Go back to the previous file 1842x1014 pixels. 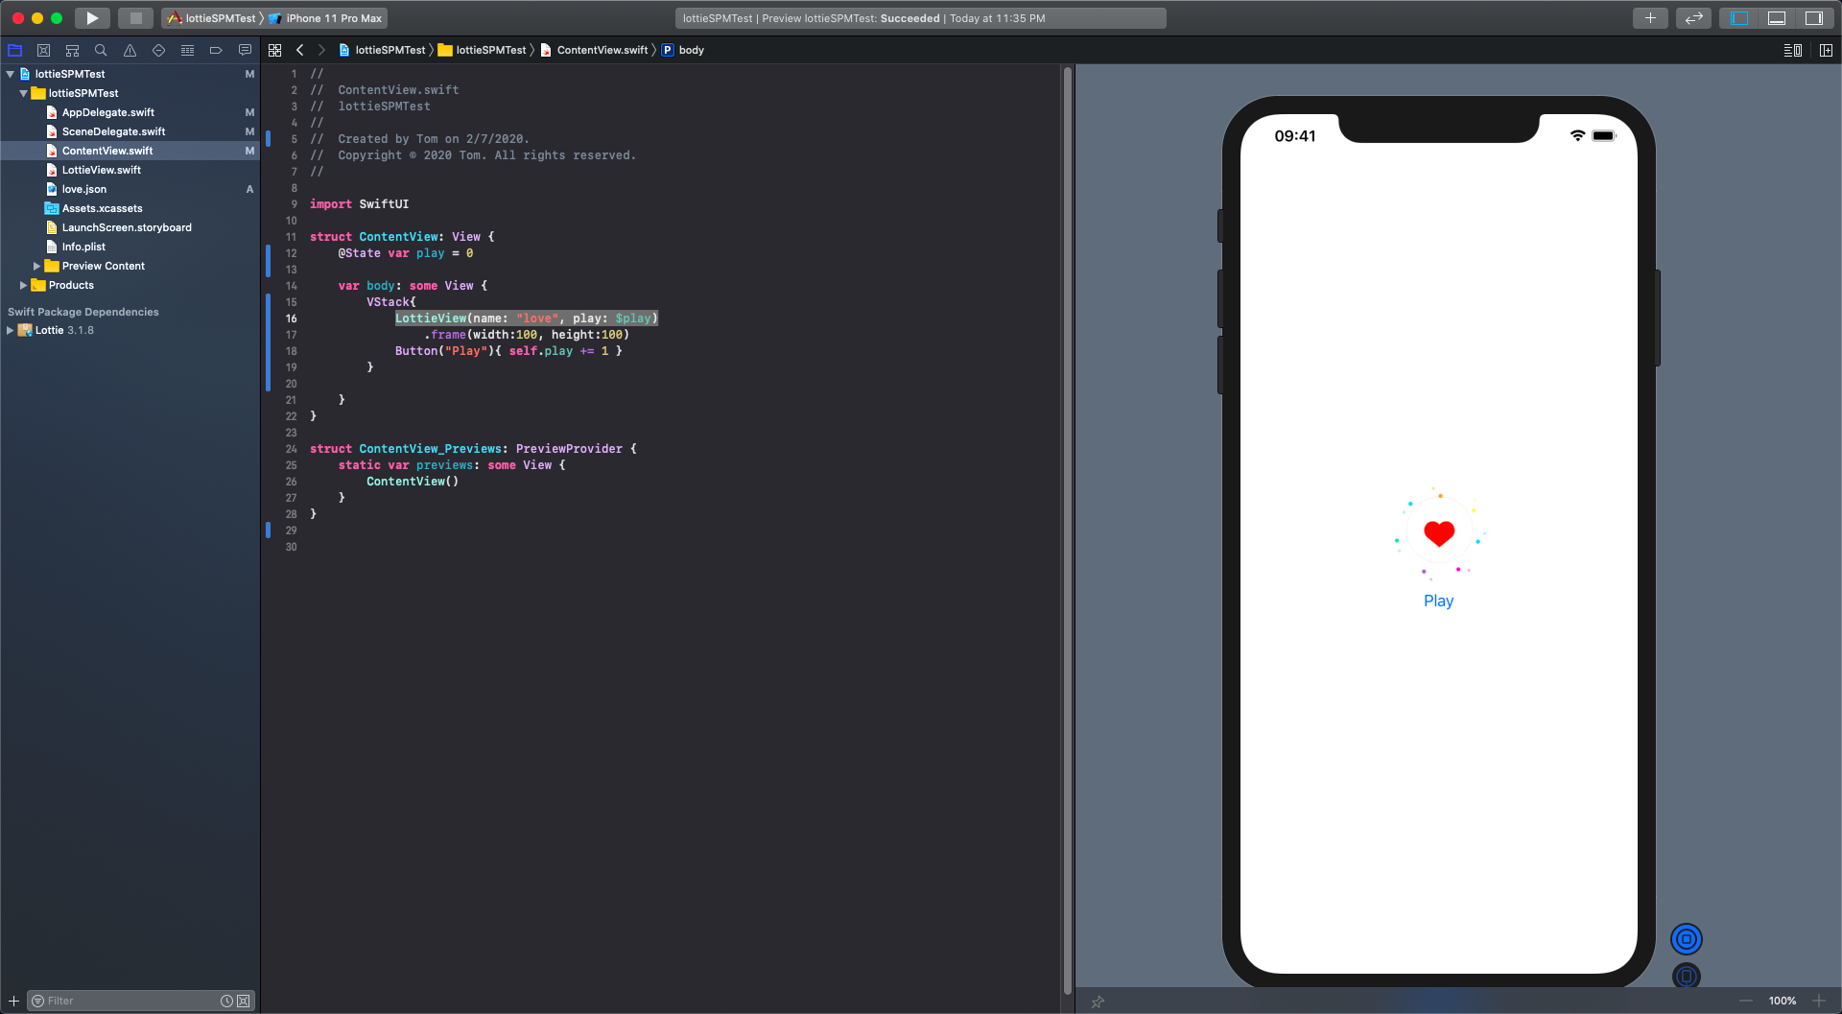(x=300, y=50)
